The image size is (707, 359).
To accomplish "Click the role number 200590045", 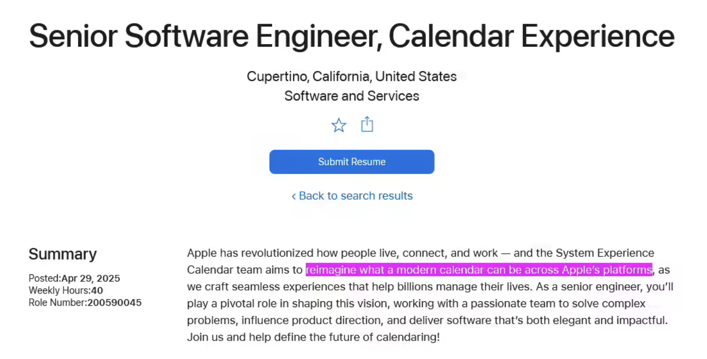I will click(114, 303).
